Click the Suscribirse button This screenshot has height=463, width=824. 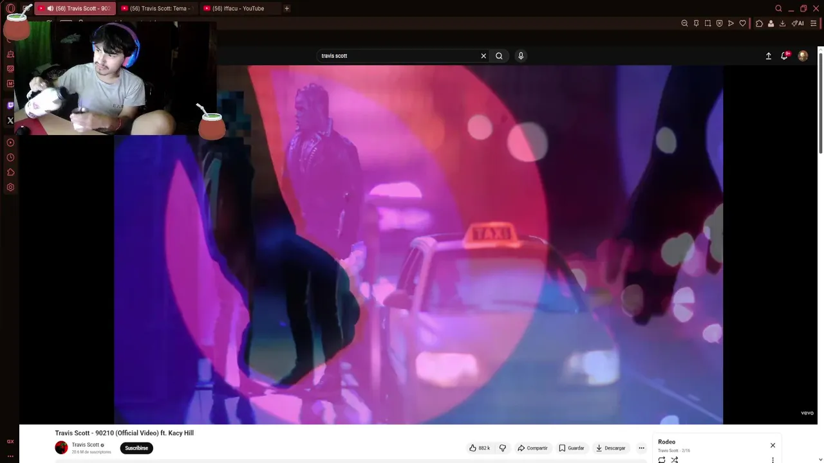(x=136, y=448)
